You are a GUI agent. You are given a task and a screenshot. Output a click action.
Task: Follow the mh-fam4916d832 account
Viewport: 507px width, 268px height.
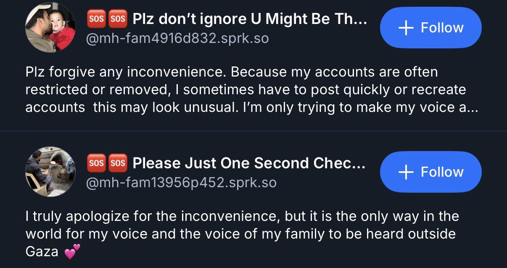point(430,28)
